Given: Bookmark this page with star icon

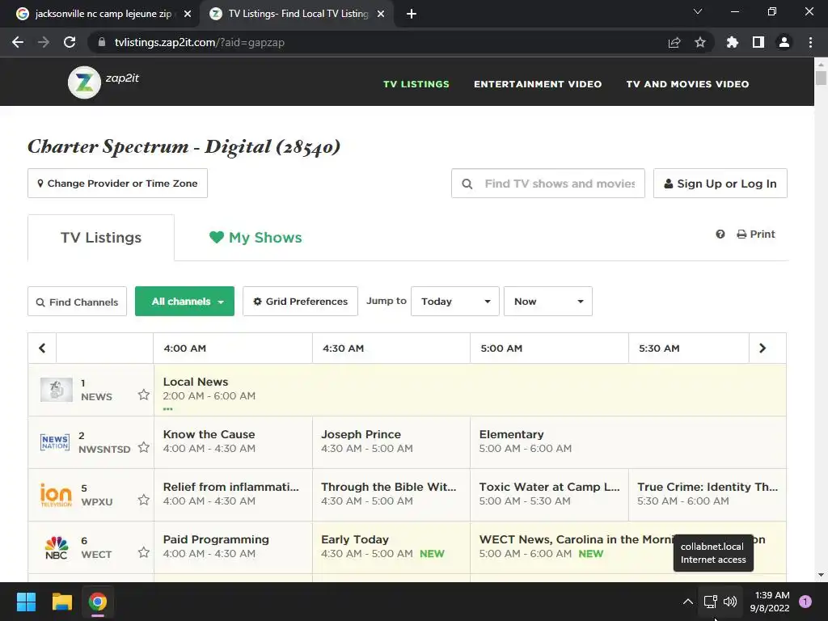Looking at the screenshot, I should pyautogui.click(x=700, y=42).
